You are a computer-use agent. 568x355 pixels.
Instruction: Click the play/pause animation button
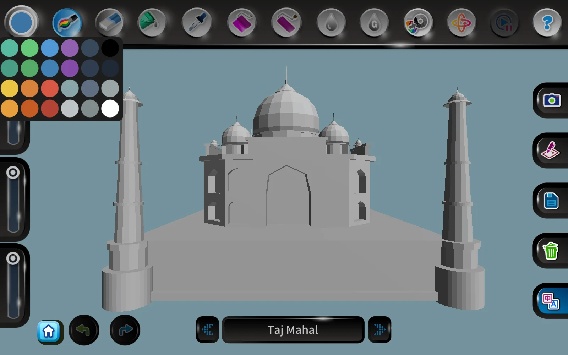tap(504, 23)
